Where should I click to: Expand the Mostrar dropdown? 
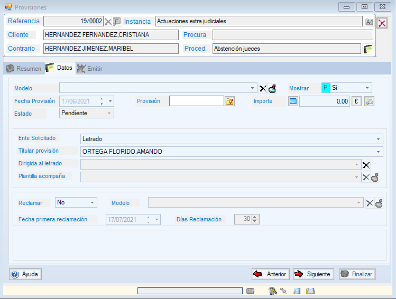click(x=367, y=88)
